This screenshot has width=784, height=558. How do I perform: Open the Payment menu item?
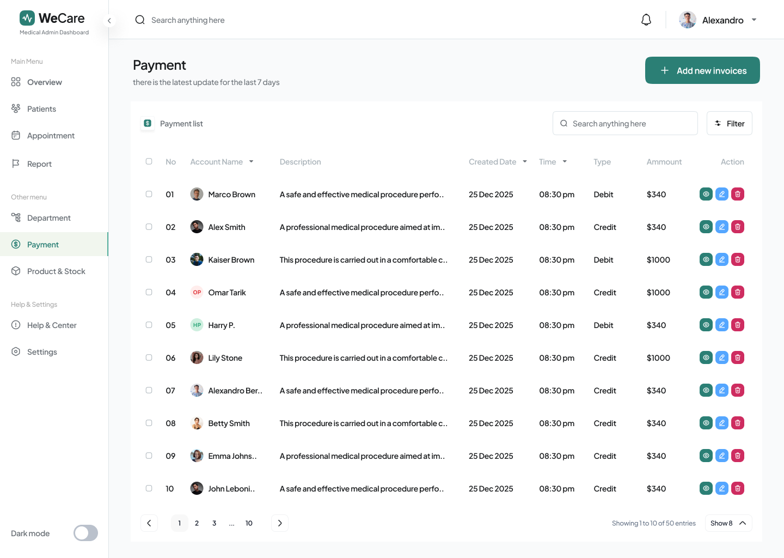42,244
